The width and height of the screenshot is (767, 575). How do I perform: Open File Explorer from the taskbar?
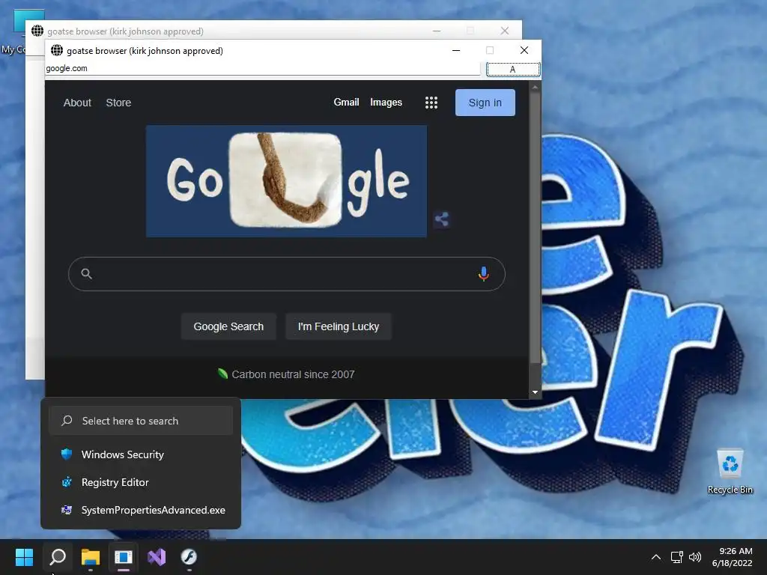91,557
